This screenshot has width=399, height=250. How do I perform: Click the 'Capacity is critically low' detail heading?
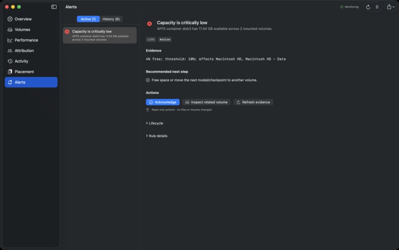click(182, 23)
